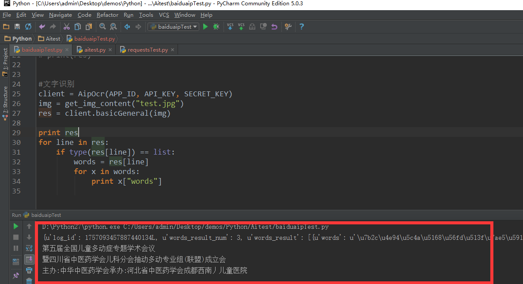Open the baiduaipTest run configuration dropdown
Screen dimensions: 523x284
tap(174, 27)
